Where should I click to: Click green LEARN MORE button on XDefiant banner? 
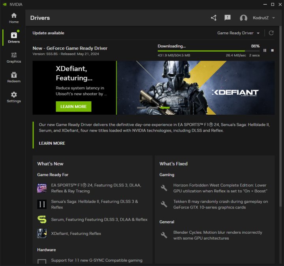(x=73, y=106)
